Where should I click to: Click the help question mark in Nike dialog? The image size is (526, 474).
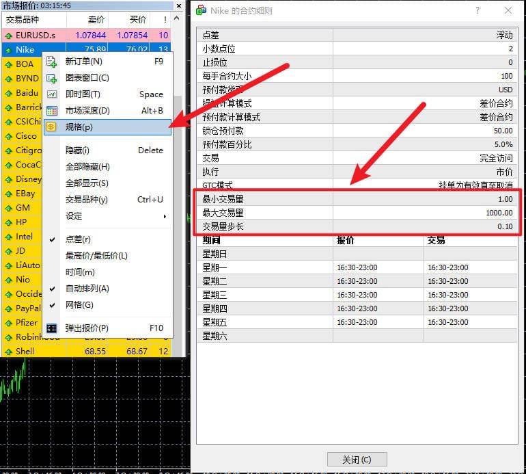(x=477, y=10)
